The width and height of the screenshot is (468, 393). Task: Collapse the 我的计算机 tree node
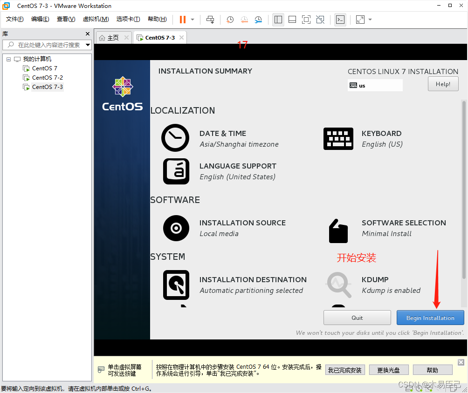(x=9, y=59)
